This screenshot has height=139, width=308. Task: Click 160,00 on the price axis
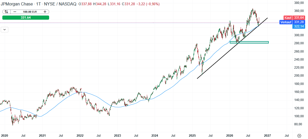click(299, 92)
